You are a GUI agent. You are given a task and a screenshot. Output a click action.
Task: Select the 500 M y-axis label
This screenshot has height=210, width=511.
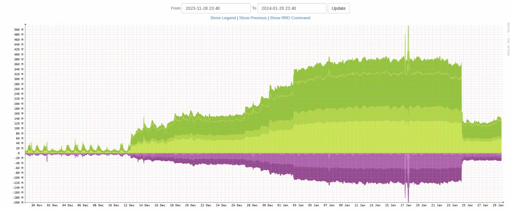(x=19, y=30)
